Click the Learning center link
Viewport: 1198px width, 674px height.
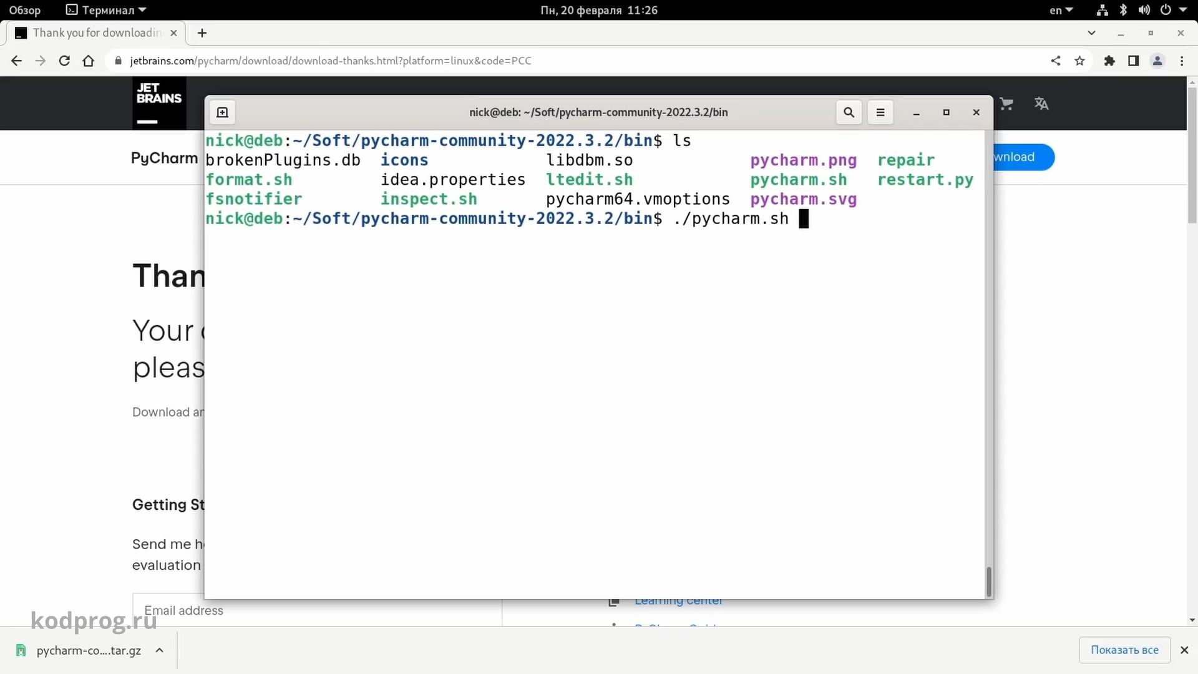[x=678, y=602]
